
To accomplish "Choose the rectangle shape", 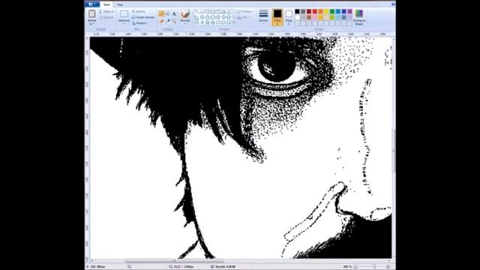I will pyautogui.click(x=213, y=12).
